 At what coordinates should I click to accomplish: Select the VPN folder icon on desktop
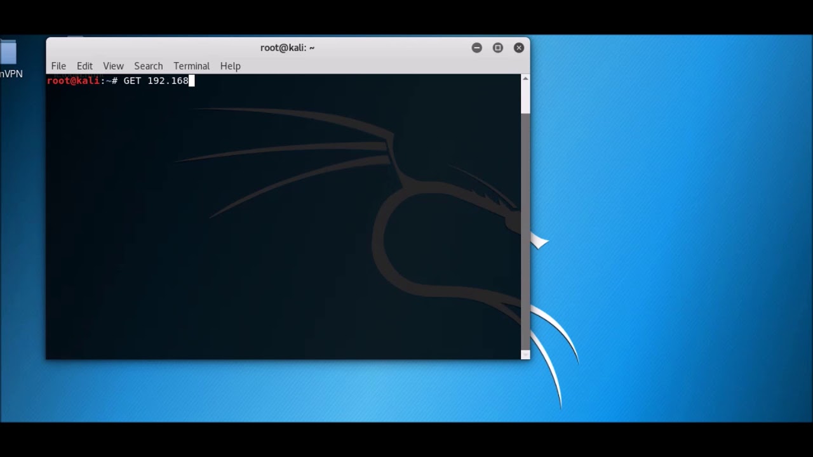(8, 51)
